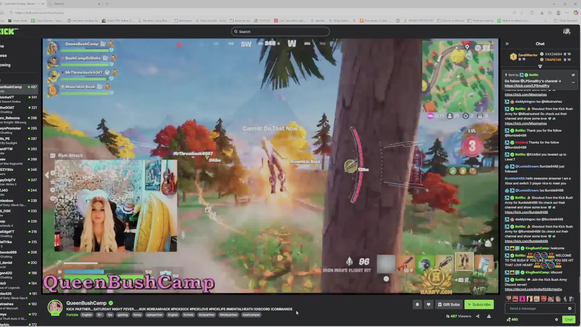Viewport: 581px width, 327px height.
Task: Click the TRAPST4R gifter name
Action: point(553,59)
